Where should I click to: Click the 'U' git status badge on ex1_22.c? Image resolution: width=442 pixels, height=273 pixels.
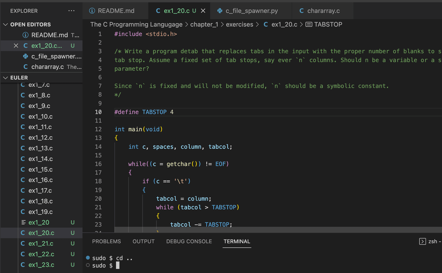[73, 254]
